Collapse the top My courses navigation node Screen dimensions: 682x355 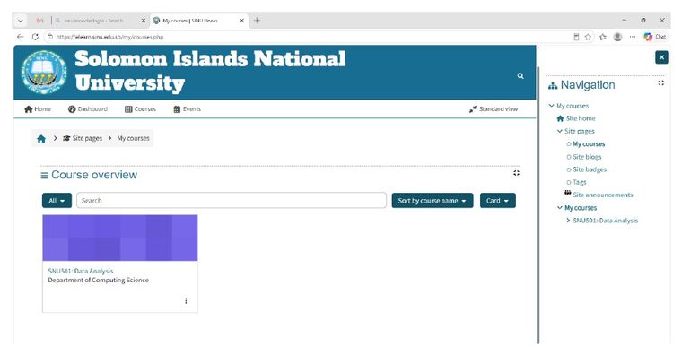[552, 106]
